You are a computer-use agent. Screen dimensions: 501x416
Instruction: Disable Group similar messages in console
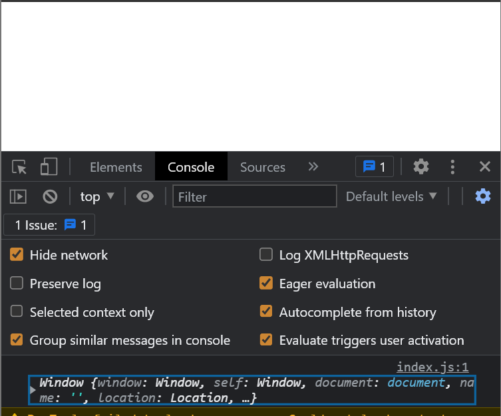[x=17, y=339]
